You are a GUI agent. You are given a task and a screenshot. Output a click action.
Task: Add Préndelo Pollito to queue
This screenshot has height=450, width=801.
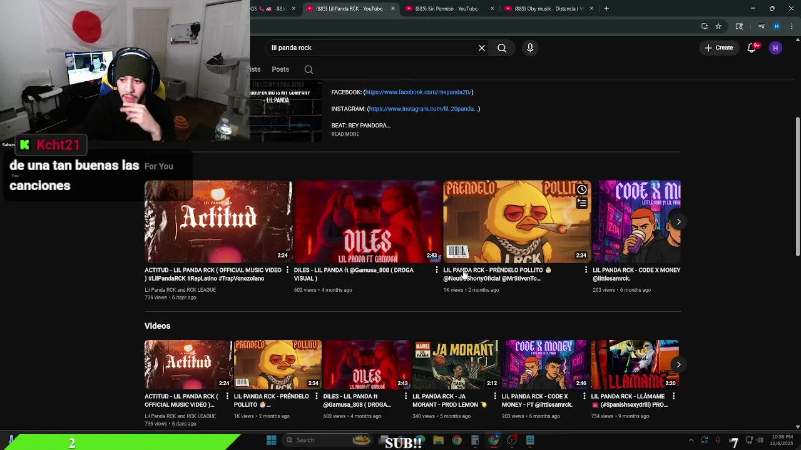click(x=582, y=203)
